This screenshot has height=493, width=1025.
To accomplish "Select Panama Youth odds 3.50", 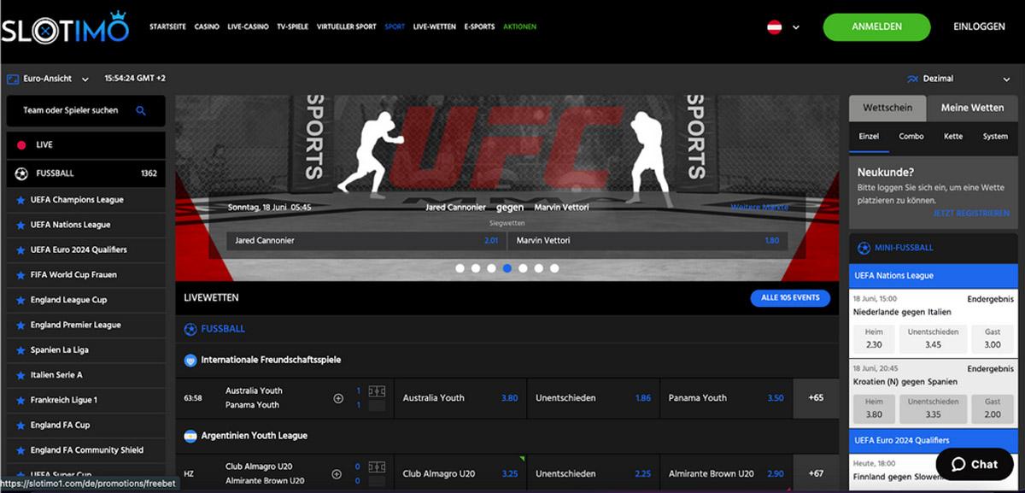I will [x=725, y=398].
